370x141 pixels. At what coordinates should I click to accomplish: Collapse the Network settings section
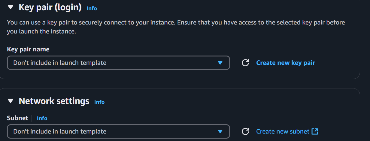11,101
